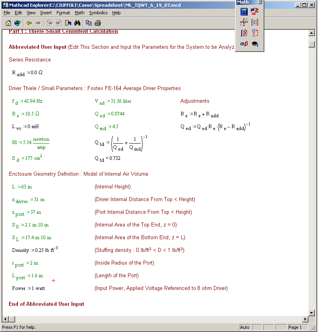318x332 pixels.
Task: Open the Symbolic keyword toolbar (graduation cap)
Action: click(255, 44)
